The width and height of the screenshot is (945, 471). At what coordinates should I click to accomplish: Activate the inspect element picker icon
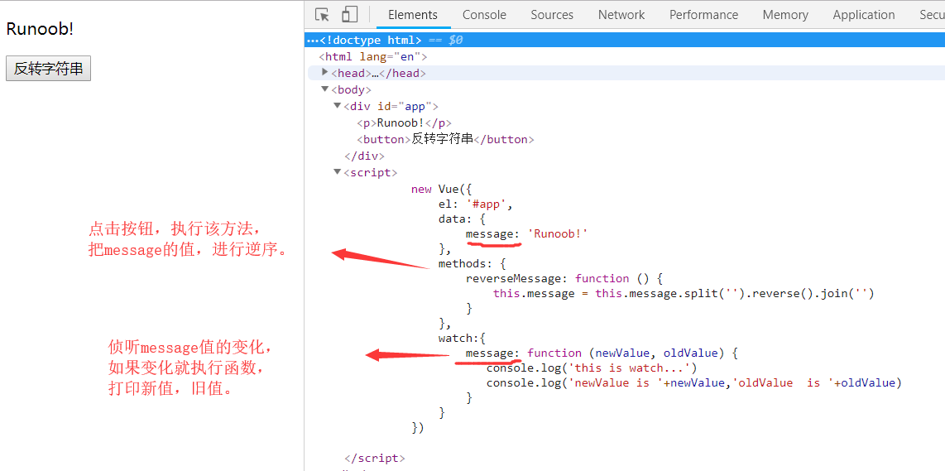[x=323, y=15]
